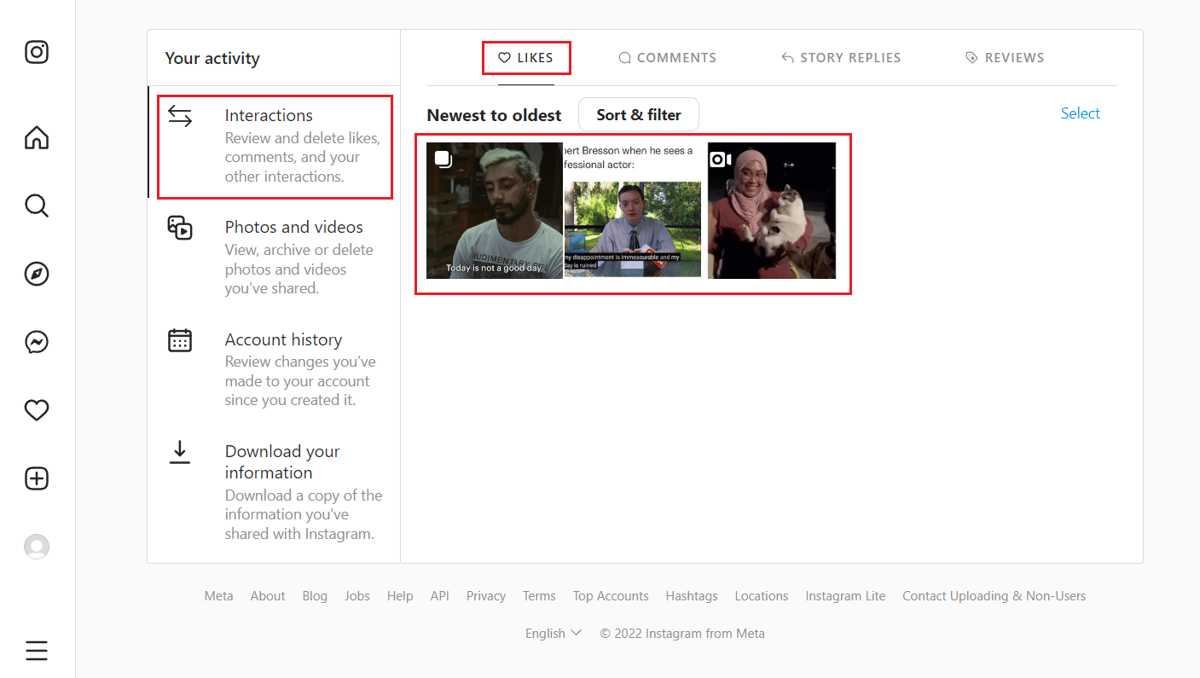Go to Home via house icon

tap(37, 137)
